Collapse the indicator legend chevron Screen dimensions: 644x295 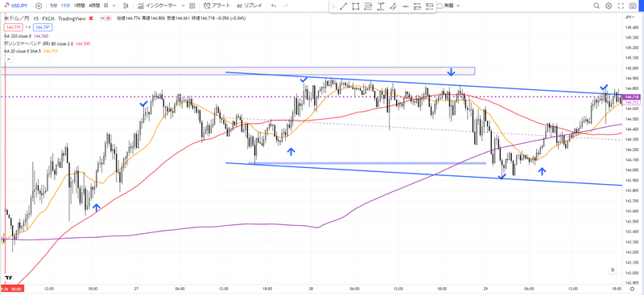click(9, 59)
